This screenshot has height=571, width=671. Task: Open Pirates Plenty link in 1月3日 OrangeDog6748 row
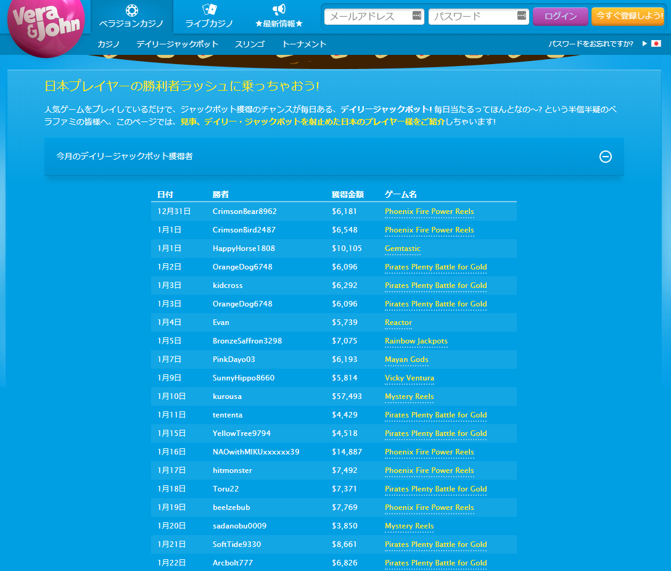pyautogui.click(x=435, y=303)
